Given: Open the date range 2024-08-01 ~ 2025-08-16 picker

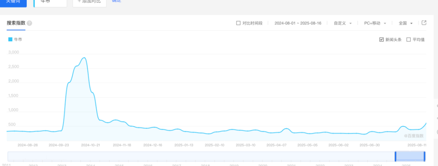Looking at the screenshot, I should [x=298, y=23].
